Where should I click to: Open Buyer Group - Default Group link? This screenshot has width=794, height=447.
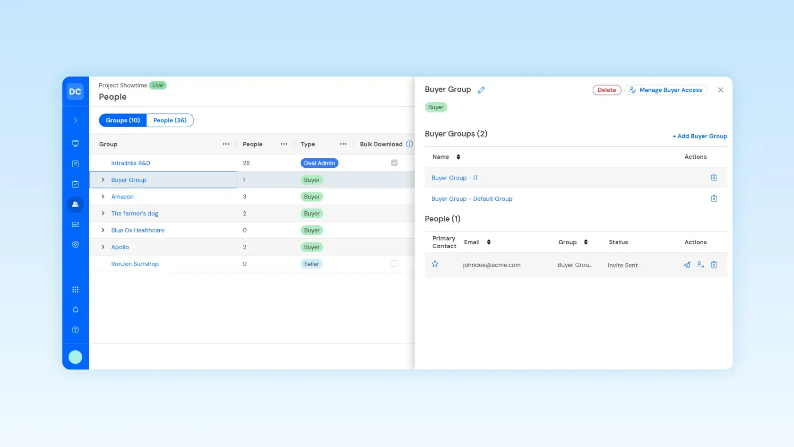pyautogui.click(x=472, y=199)
